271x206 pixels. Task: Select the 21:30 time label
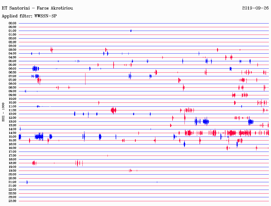point(12,186)
